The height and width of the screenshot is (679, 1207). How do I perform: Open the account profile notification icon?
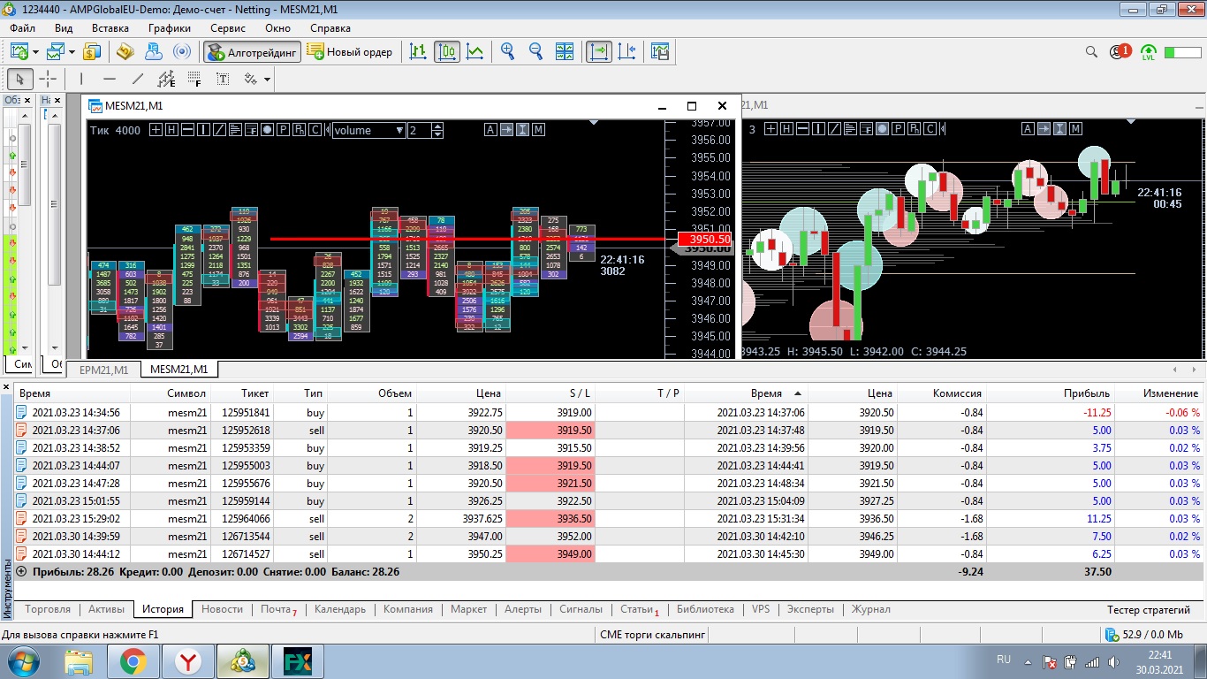[1120, 52]
